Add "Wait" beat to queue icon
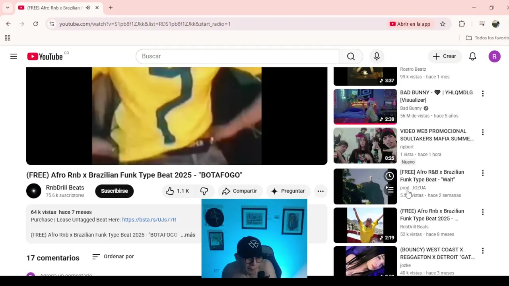This screenshot has height=286, width=509. pyautogui.click(x=390, y=190)
